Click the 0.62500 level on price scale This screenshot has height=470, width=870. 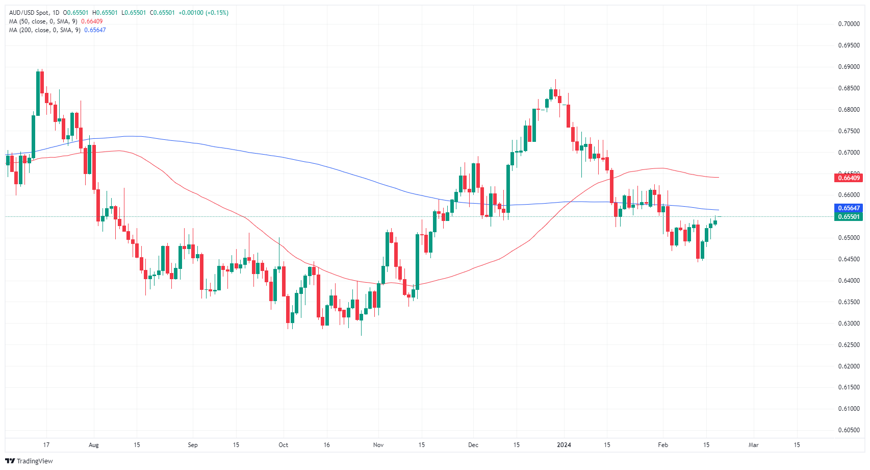[849, 345]
